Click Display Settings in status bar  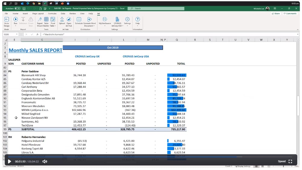tap(243, 166)
